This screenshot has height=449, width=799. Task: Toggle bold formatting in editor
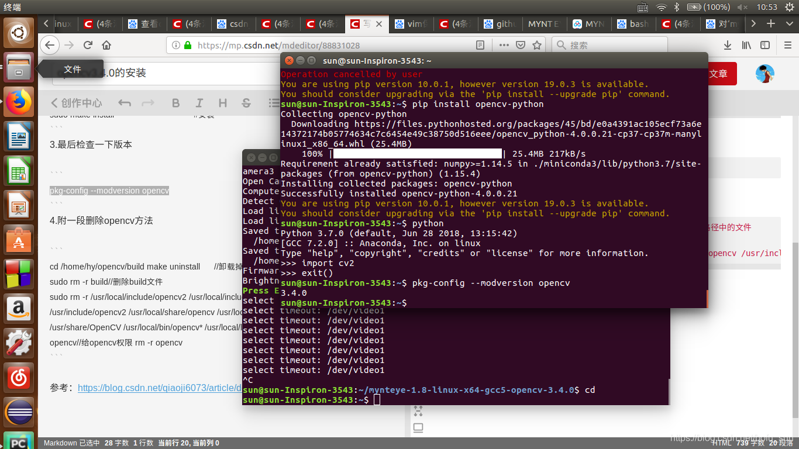click(175, 103)
